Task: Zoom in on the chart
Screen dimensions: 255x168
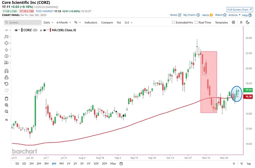Action: pyautogui.click(x=6, y=105)
